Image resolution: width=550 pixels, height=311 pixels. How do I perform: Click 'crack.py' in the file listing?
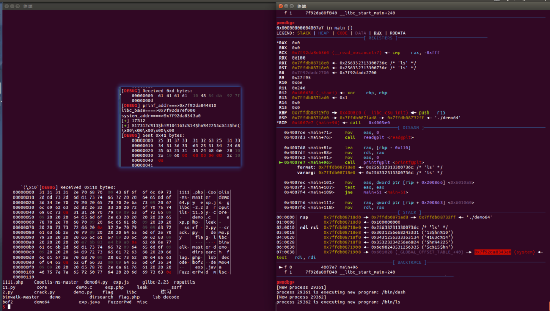pyautogui.click(x=44, y=292)
